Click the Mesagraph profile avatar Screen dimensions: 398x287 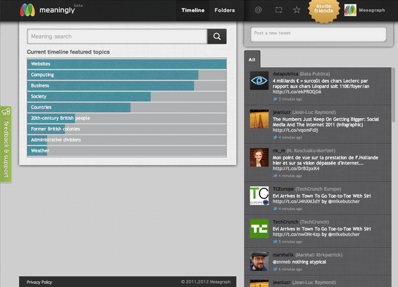point(350,10)
